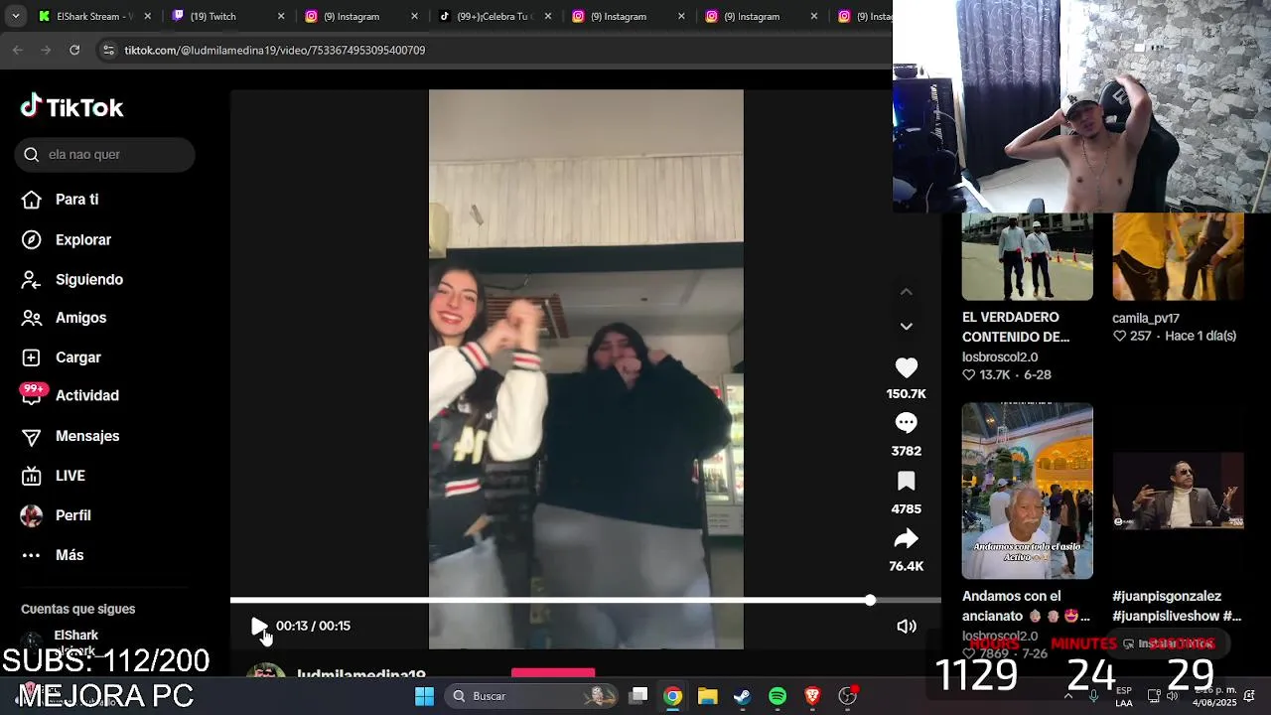
Task: Open the Cargar upload page
Action: pos(63,357)
